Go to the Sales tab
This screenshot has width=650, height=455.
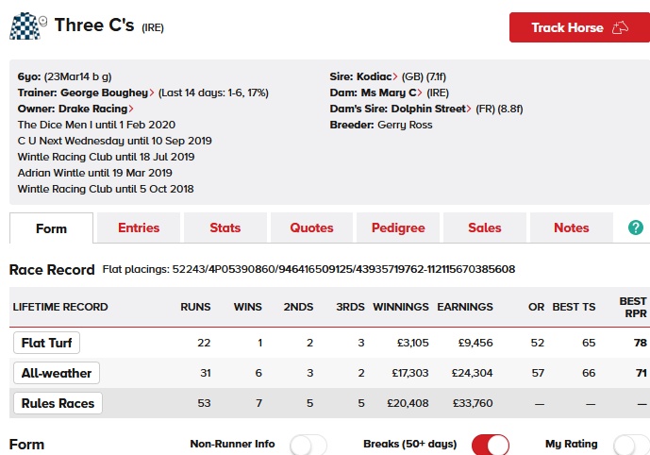click(485, 227)
